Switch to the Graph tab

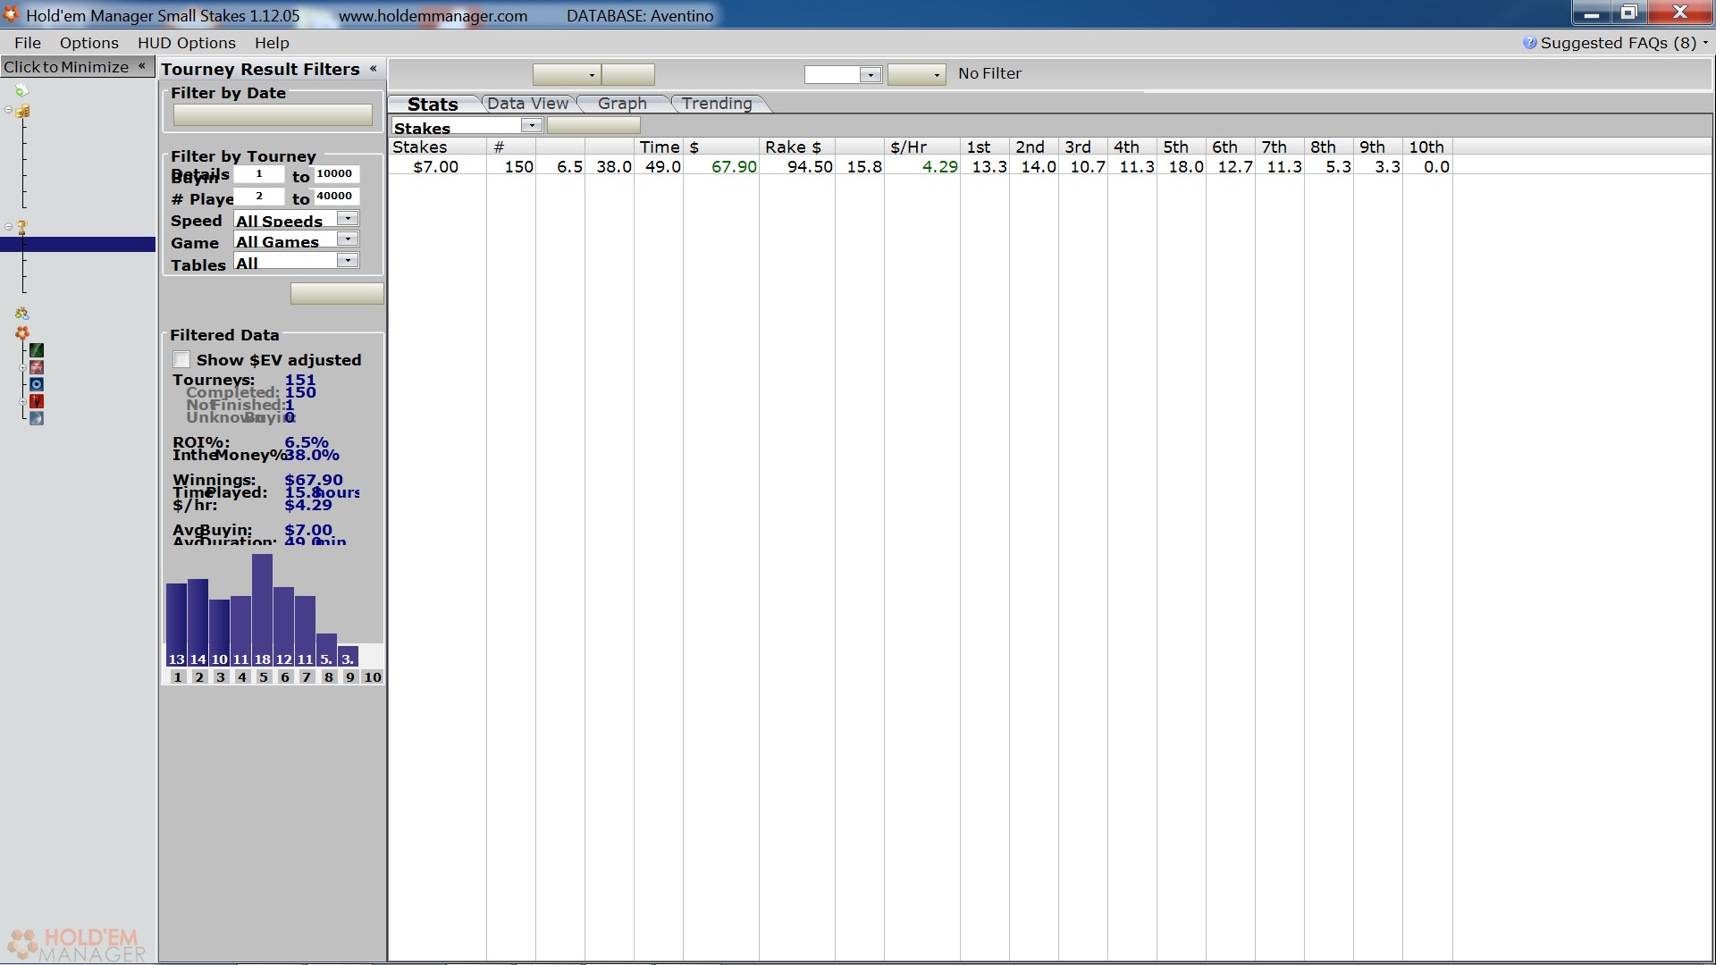click(622, 104)
